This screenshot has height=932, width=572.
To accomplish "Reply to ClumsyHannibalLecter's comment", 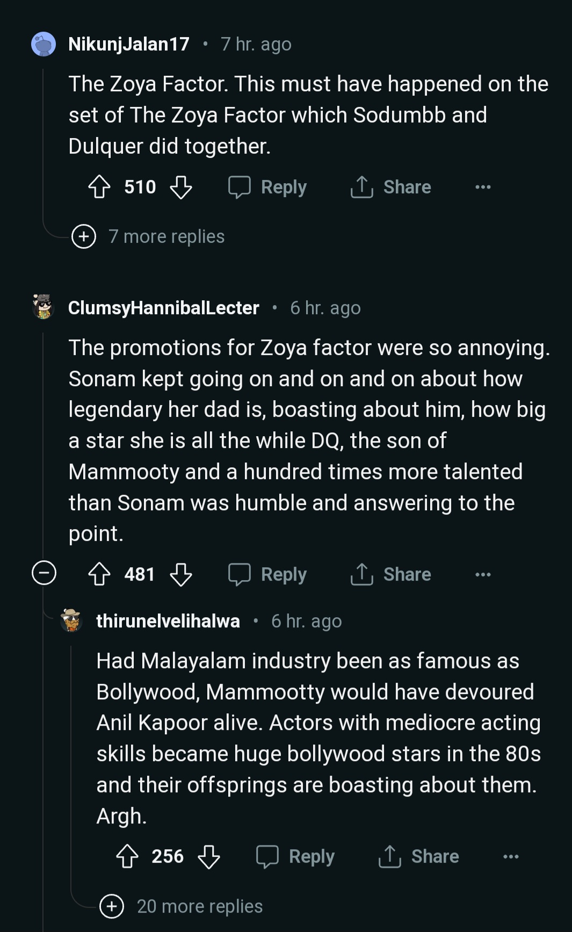I will [x=268, y=574].
